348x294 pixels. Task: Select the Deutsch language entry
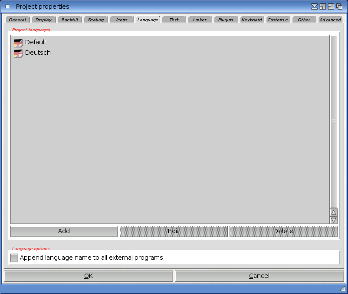[38, 53]
